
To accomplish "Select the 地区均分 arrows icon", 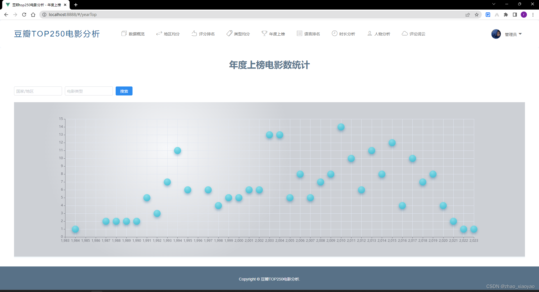I will [159, 33].
